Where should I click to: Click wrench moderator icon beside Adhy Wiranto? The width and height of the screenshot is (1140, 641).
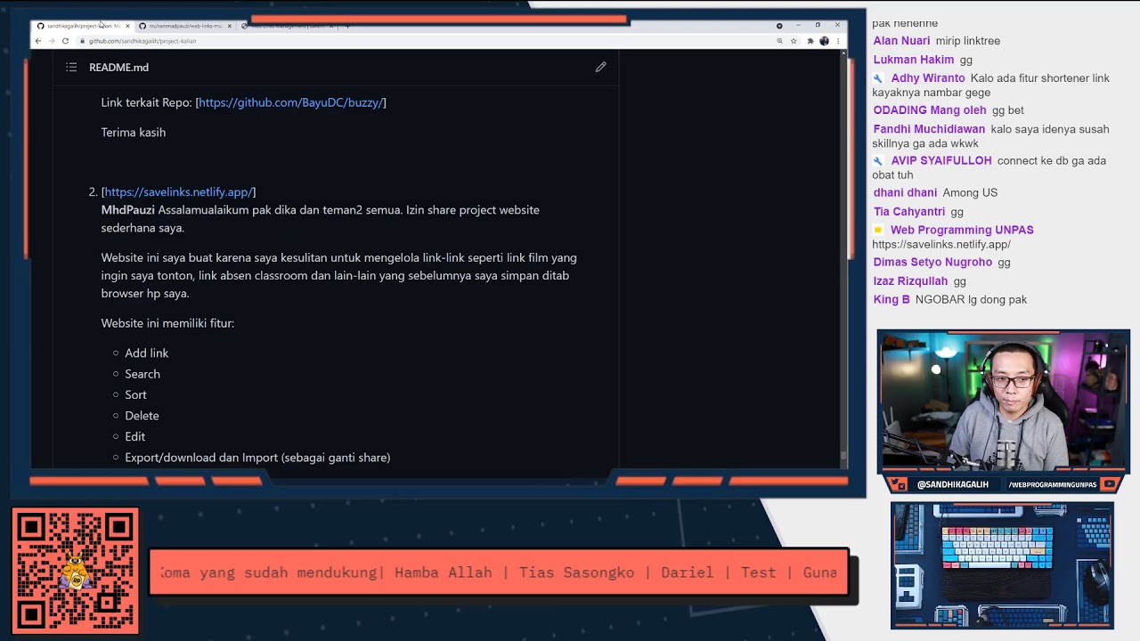pyautogui.click(x=878, y=78)
